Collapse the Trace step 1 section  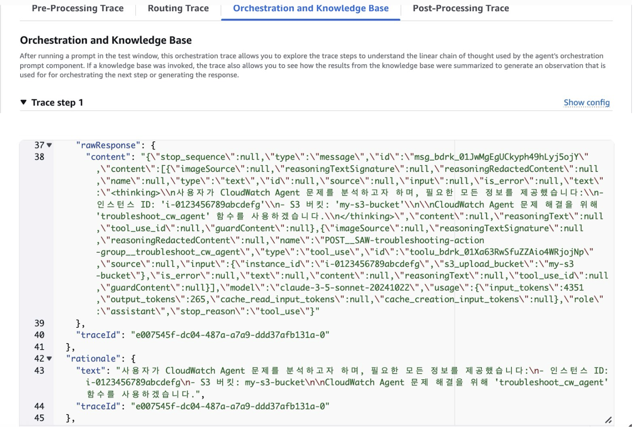pyautogui.click(x=24, y=102)
